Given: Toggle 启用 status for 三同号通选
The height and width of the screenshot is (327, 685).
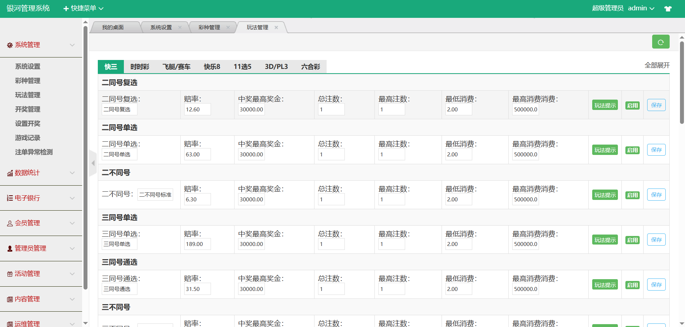Looking at the screenshot, I should [x=632, y=285].
